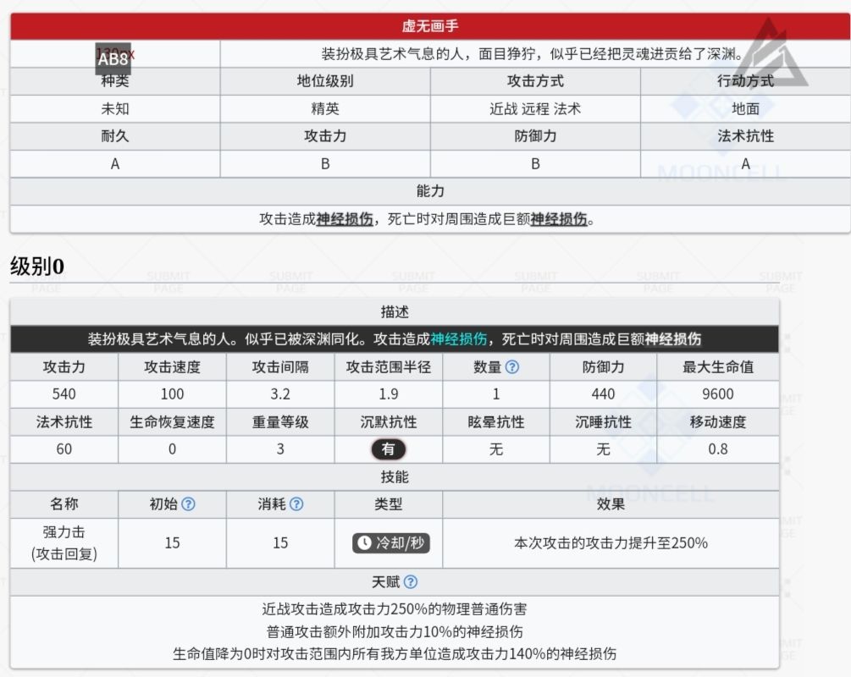Click the 耐久 header cell
This screenshot has width=851, height=677.
click(x=115, y=136)
